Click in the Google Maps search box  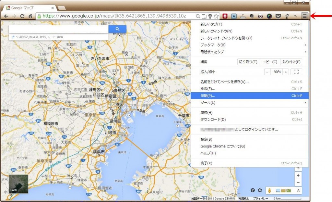59,29
